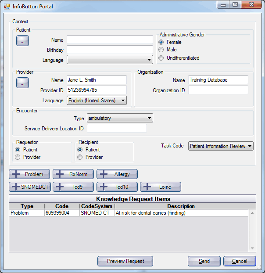Screen dimensions: 265x273
Task: Set Requestor to Provider
Action: point(18,157)
